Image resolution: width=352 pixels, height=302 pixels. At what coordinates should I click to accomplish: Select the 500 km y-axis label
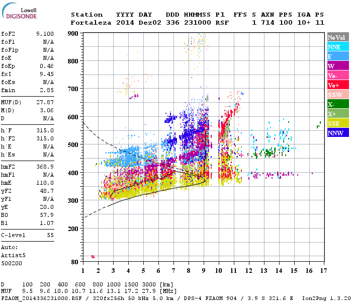click(73, 145)
